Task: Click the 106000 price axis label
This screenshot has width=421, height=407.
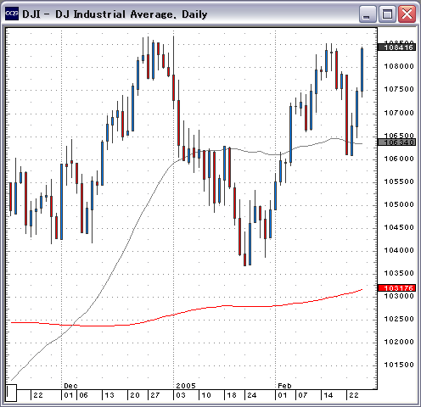Action: point(399,159)
